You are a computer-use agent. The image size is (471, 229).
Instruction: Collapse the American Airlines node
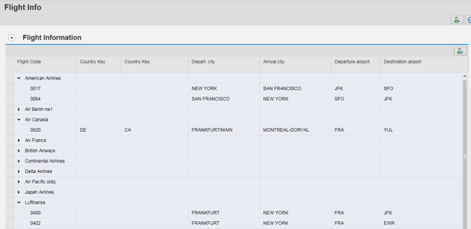click(19, 78)
